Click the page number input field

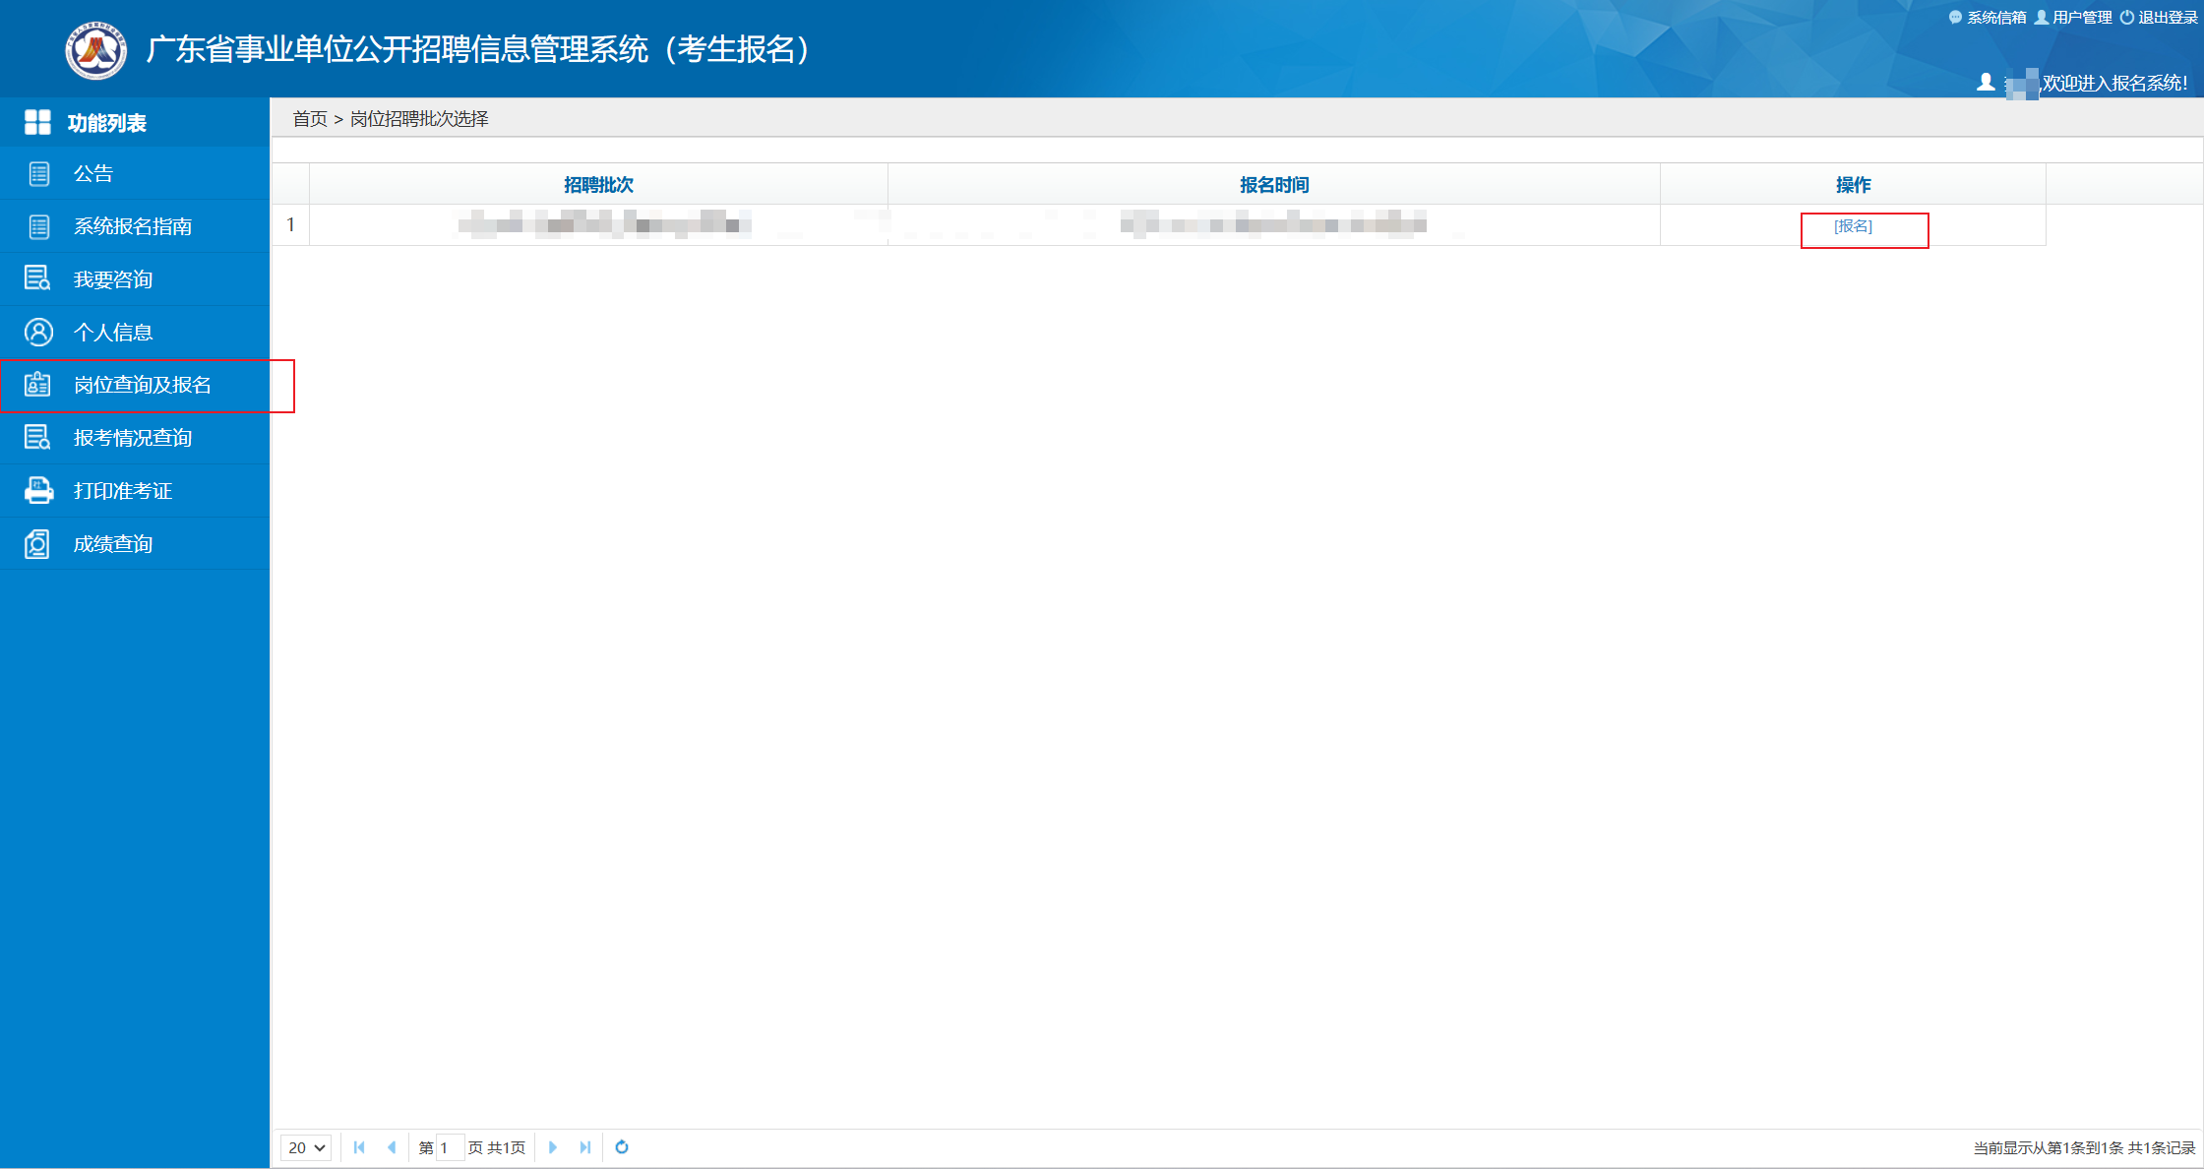click(449, 1147)
